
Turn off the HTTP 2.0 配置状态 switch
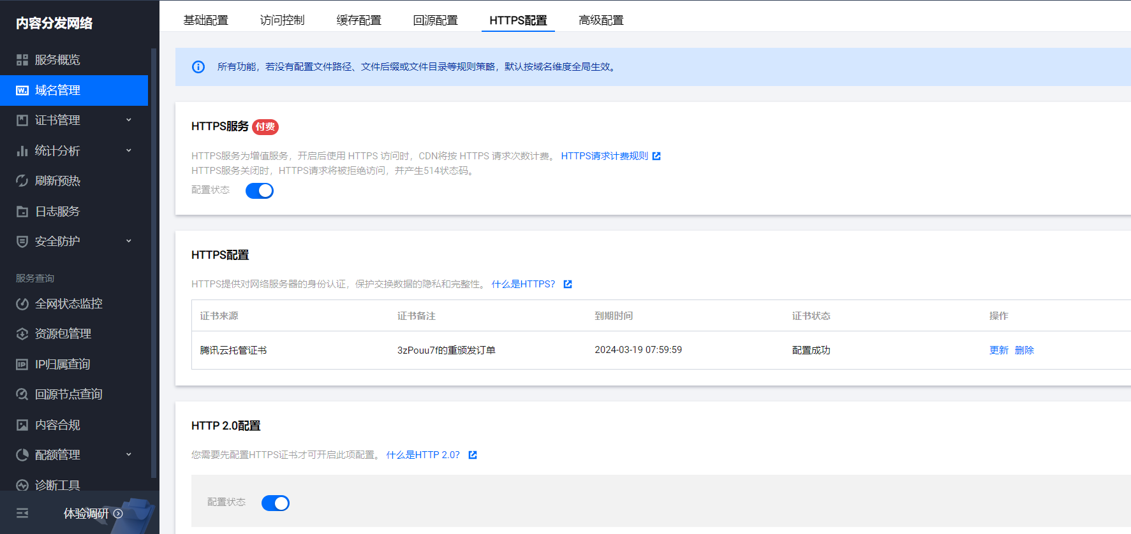(276, 503)
